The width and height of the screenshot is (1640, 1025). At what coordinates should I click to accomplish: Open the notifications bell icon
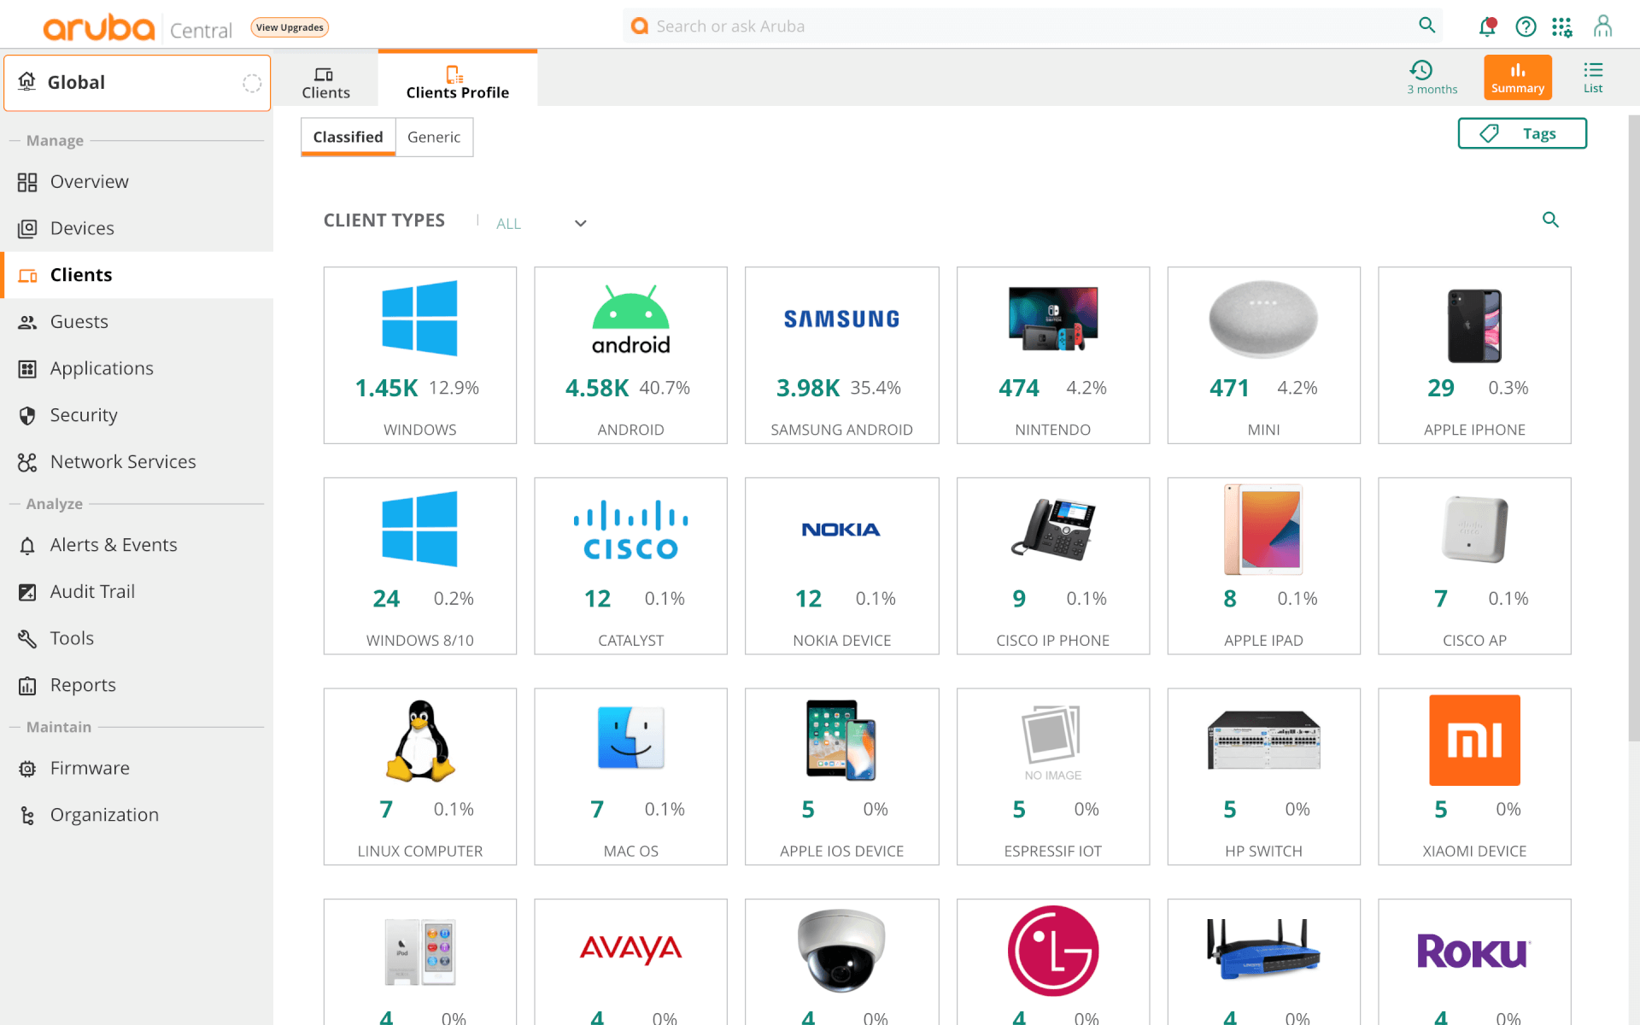tap(1487, 26)
